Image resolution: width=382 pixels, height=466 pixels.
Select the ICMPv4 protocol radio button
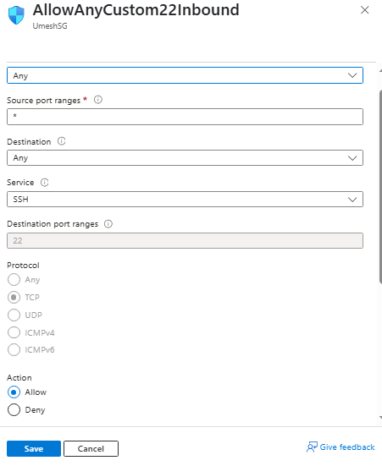tap(14, 332)
